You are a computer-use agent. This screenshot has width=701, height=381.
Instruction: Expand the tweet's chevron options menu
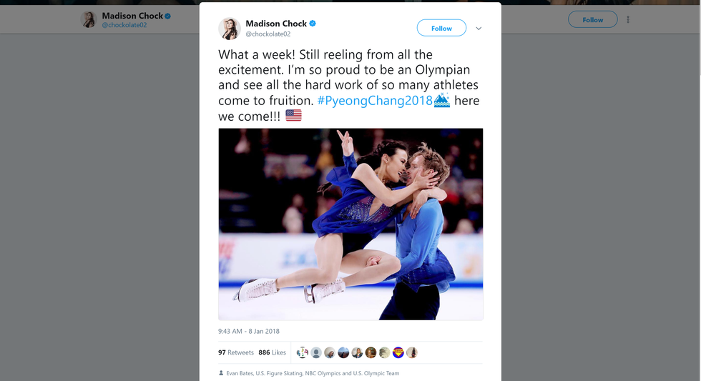(479, 29)
